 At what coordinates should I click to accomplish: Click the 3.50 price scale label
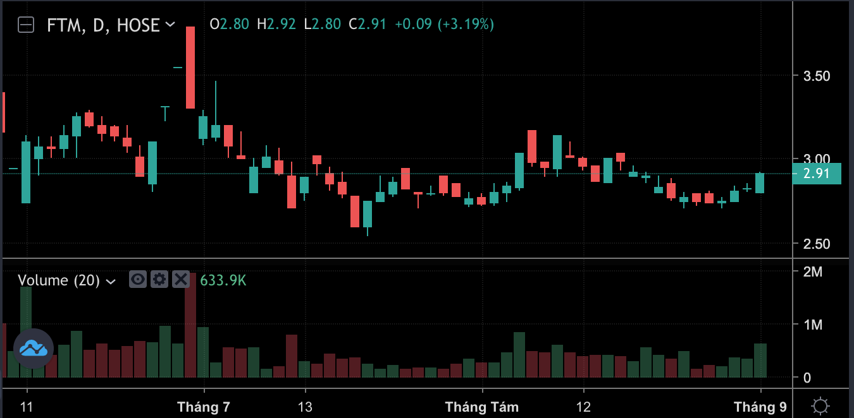816,76
